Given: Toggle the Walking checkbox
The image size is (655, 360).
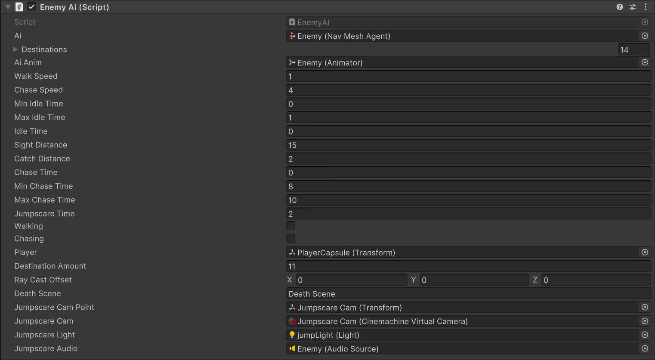Looking at the screenshot, I should tap(291, 226).
